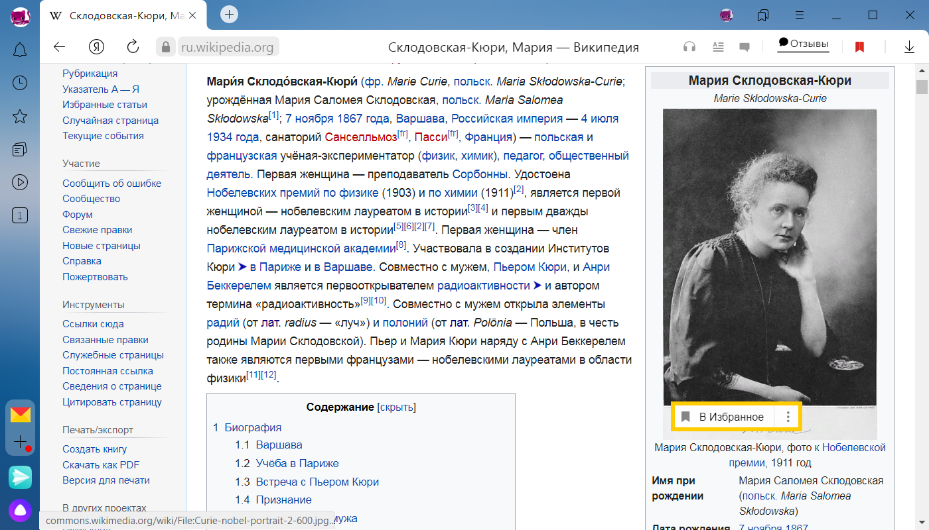This screenshot has height=530, width=929.
Task: Open the Сообщество link
Action: [92, 199]
